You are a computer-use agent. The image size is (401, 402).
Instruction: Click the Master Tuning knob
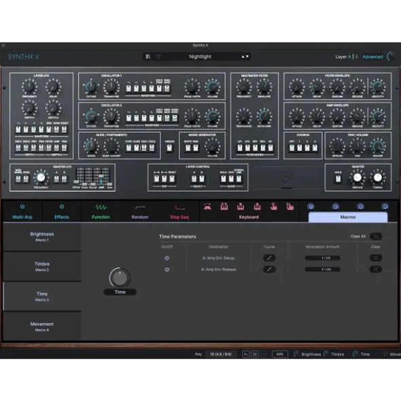click(377, 178)
